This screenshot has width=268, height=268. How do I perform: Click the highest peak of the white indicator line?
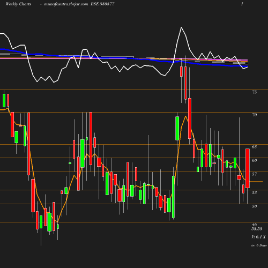181,27
